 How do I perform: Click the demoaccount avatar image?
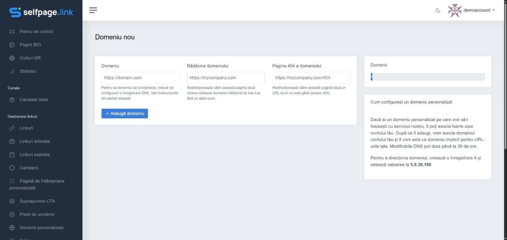click(455, 10)
